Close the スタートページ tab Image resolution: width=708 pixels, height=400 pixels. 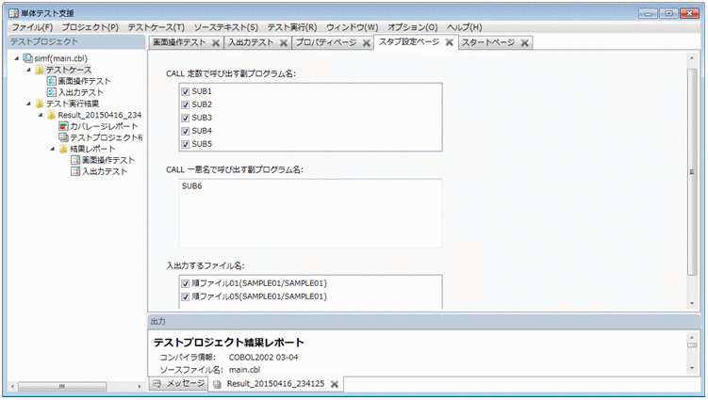point(525,43)
